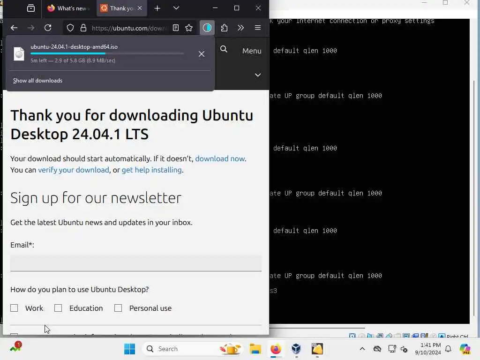This screenshot has width=480, height=360.
Task: Open Windows Start menu
Action: pyautogui.click(x=129, y=349)
